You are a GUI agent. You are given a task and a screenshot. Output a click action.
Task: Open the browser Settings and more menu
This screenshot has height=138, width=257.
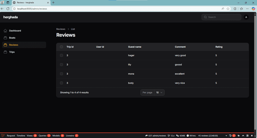pos(247,9)
